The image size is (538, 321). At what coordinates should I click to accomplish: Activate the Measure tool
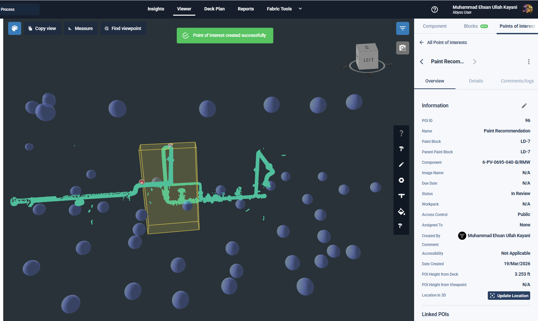tap(81, 28)
